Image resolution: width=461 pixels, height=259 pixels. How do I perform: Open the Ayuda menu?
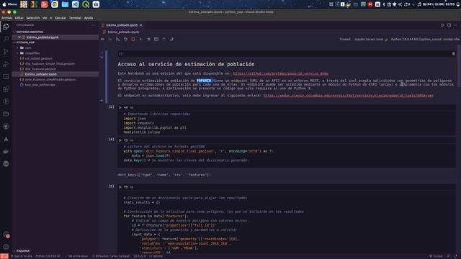pos(89,18)
